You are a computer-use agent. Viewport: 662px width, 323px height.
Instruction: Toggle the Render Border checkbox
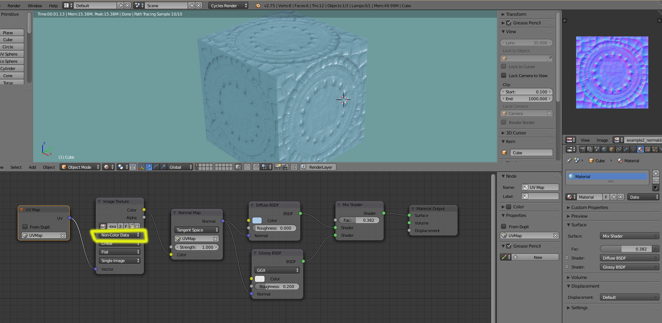tap(504, 122)
